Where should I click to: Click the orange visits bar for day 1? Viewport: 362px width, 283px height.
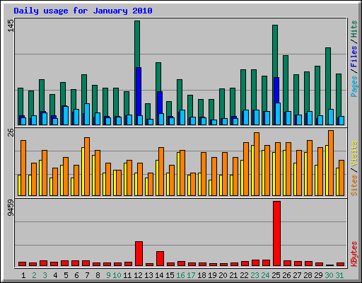pos(23,168)
